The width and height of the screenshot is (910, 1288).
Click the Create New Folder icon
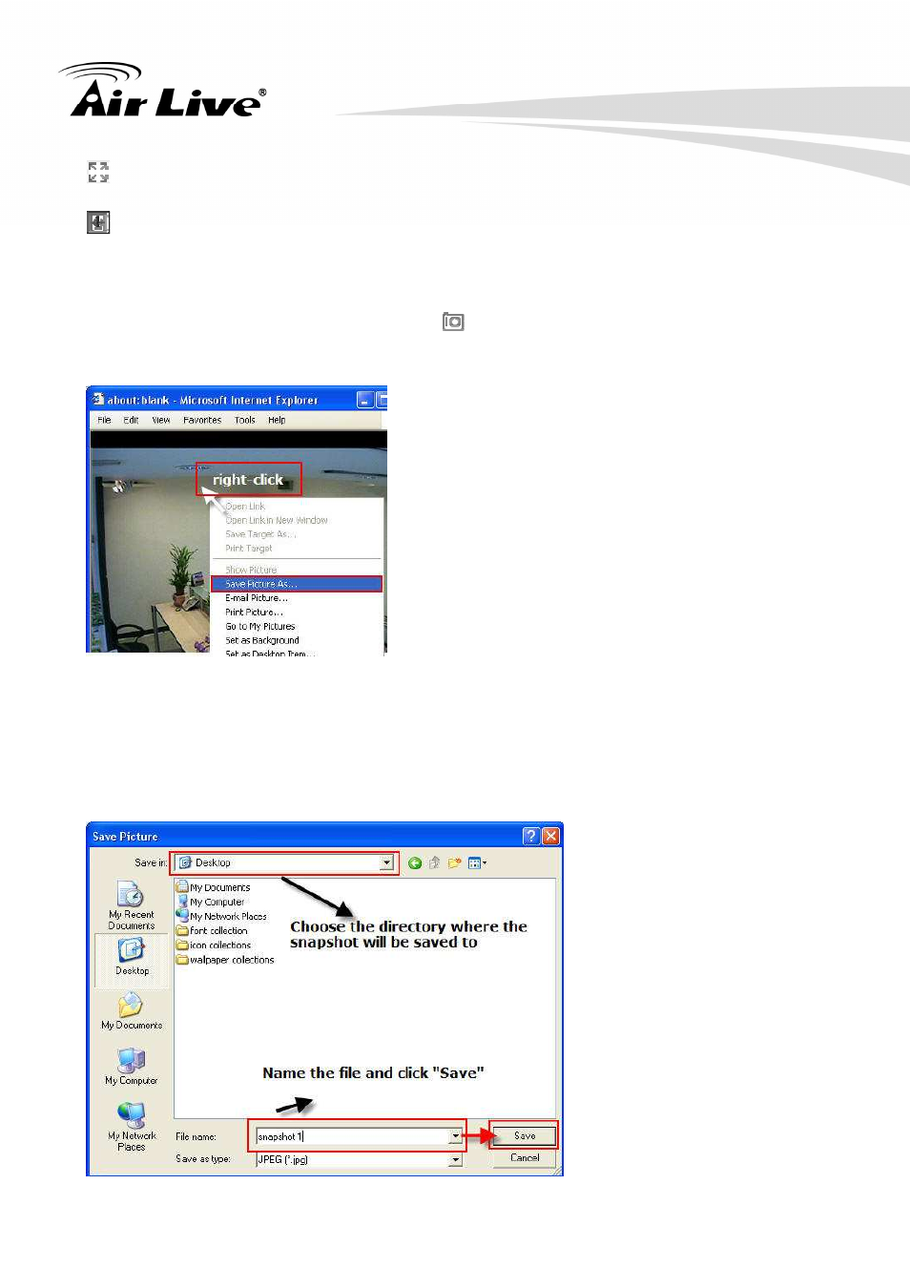pos(454,863)
